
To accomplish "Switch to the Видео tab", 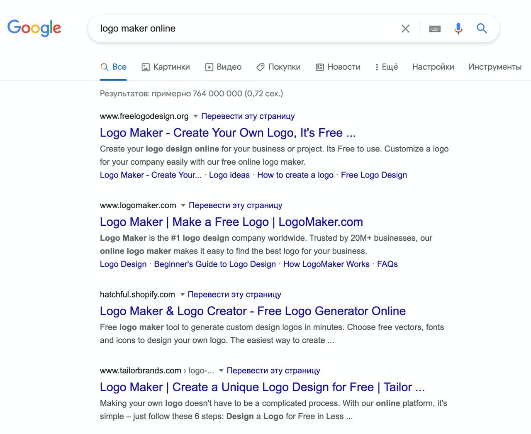I will pyautogui.click(x=223, y=67).
